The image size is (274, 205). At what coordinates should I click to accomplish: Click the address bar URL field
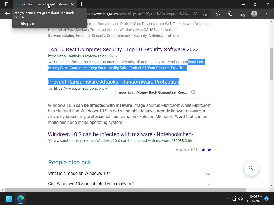click(138, 14)
